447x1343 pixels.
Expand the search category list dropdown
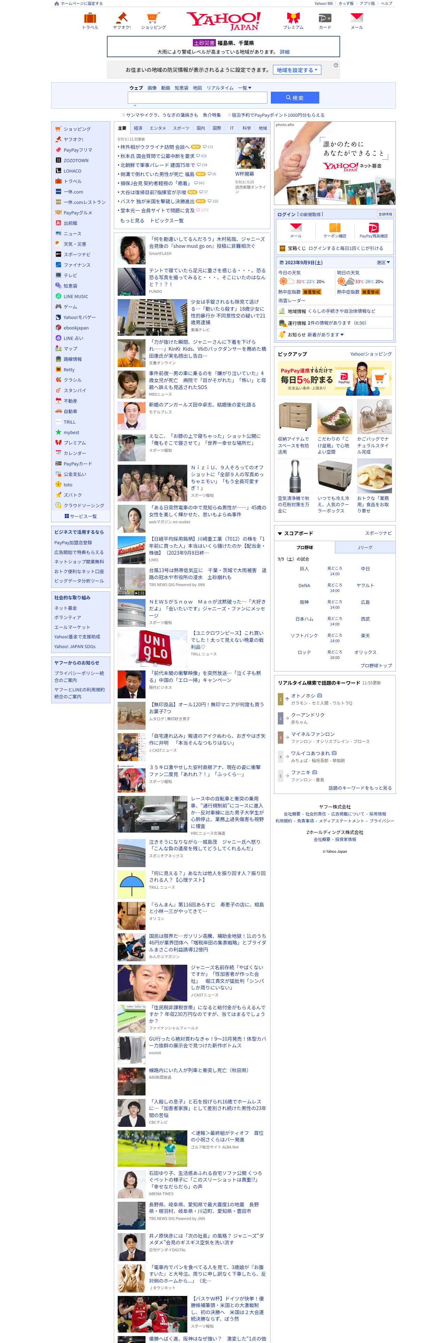(245, 88)
